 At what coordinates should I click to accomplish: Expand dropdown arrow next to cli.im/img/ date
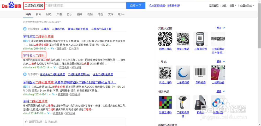(x=50, y=95)
